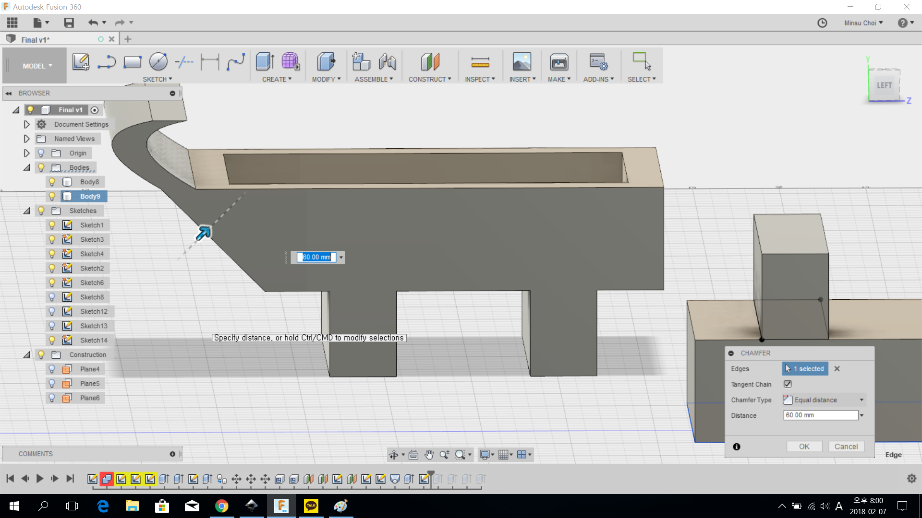
Task: Select the Spline sketch tool
Action: coord(236,62)
